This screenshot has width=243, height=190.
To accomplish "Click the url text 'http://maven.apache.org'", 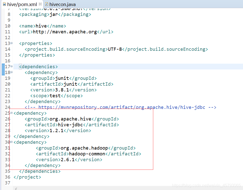I will pos(65,32).
